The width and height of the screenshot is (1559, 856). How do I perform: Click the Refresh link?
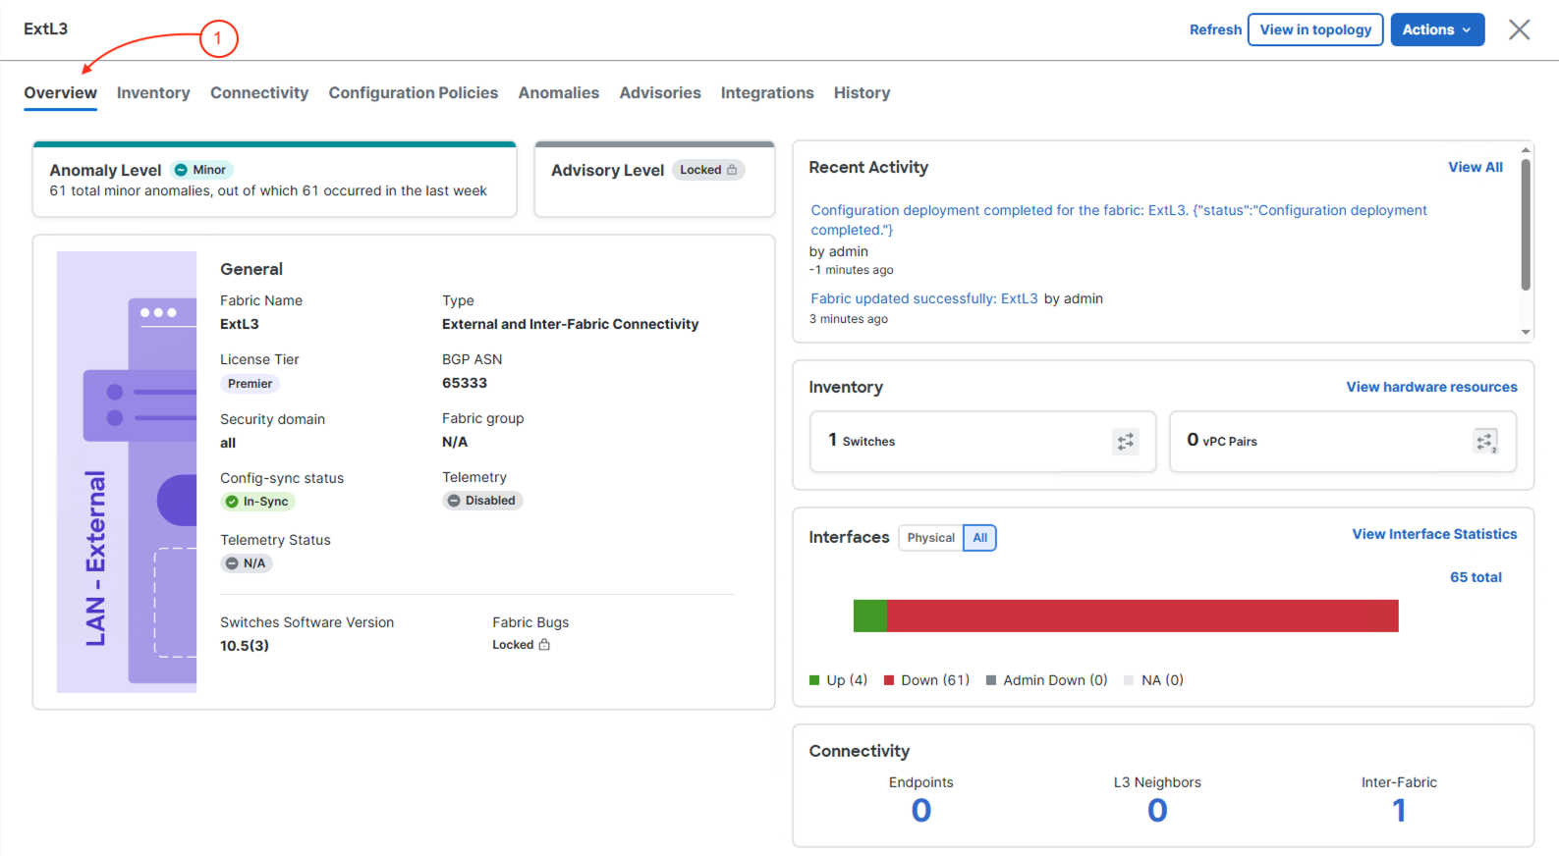[1215, 29]
